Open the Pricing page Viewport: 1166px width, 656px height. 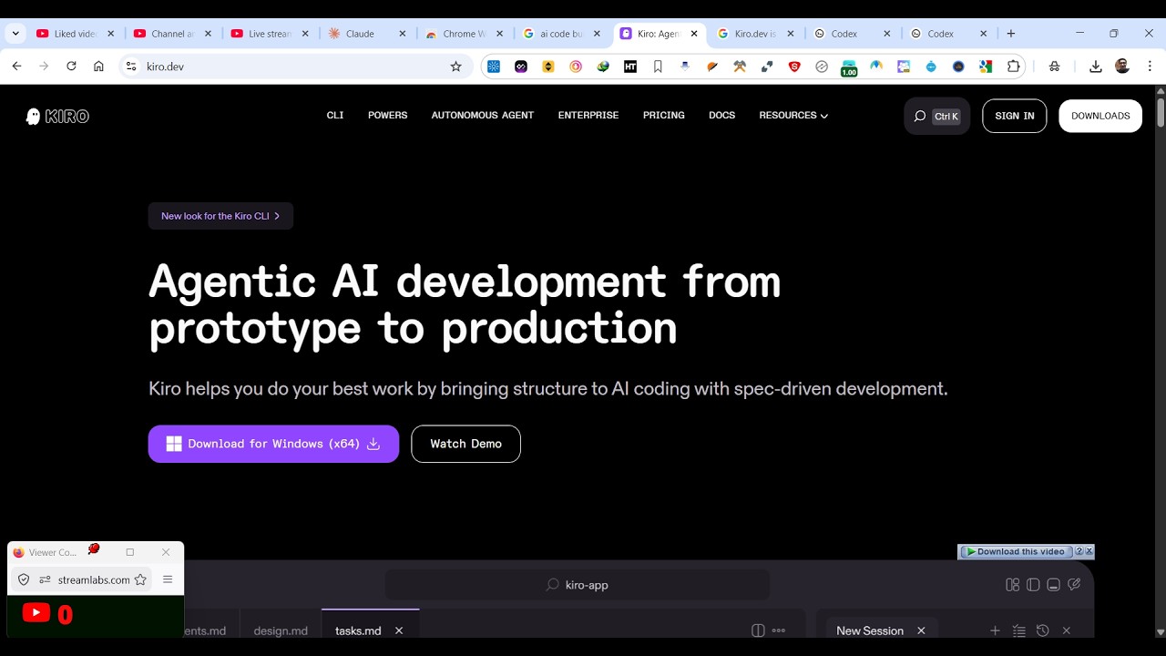pos(663,116)
